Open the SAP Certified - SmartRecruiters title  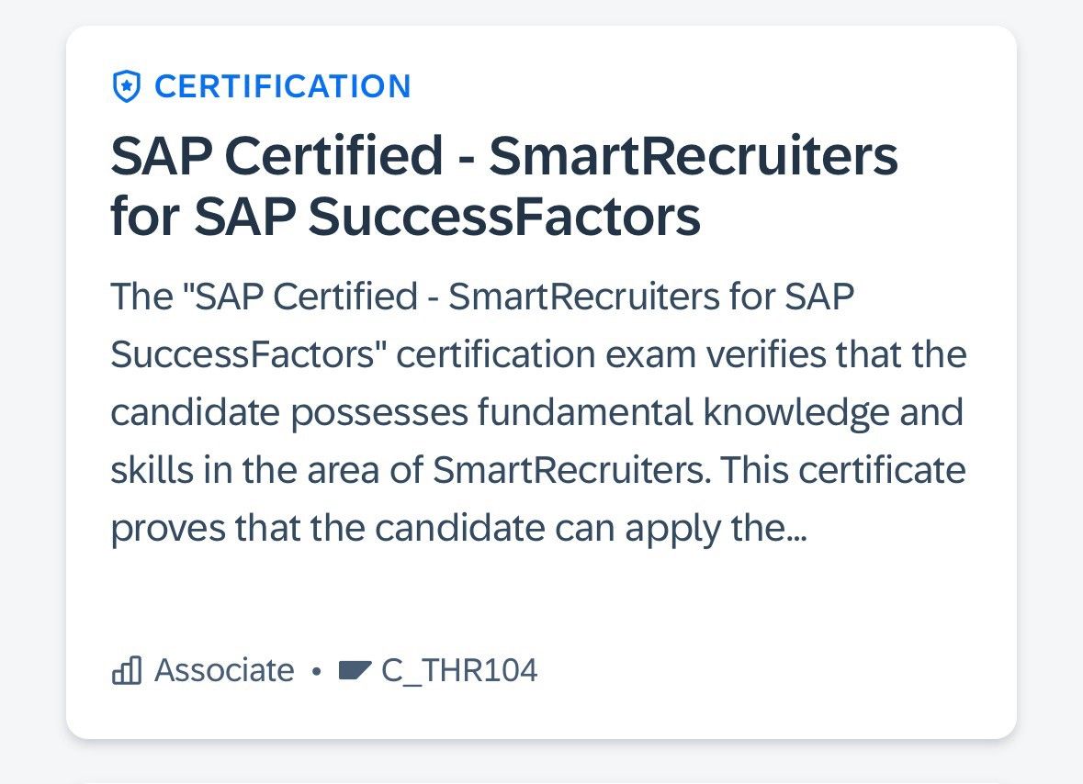[x=504, y=156]
